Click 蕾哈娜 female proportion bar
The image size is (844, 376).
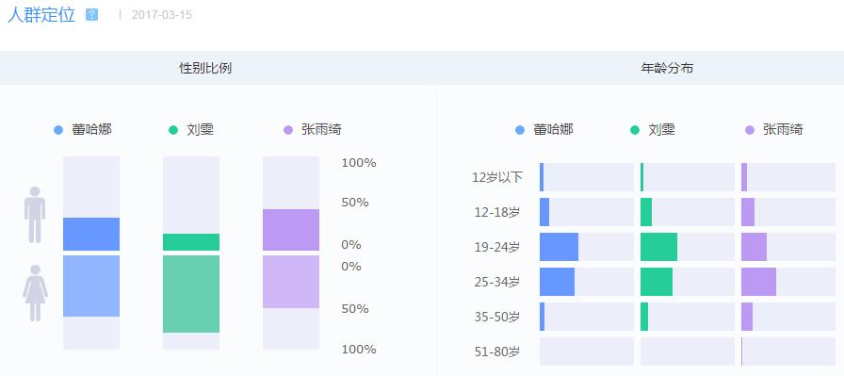(91, 286)
